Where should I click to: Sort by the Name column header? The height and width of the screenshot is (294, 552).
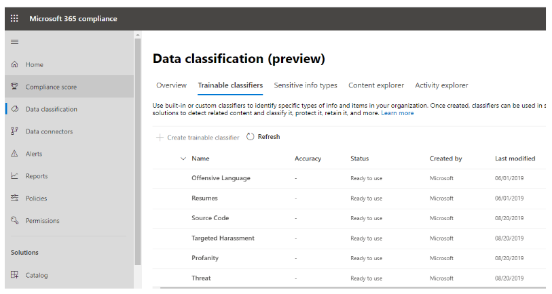[200, 159]
